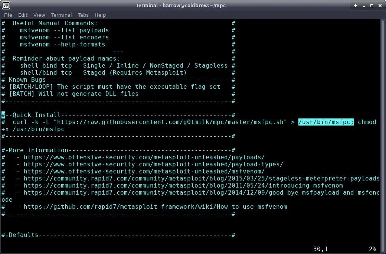This screenshot has width=386, height=254.
Task: Click the wrapped 'ode' line fragment
Action: point(7,199)
